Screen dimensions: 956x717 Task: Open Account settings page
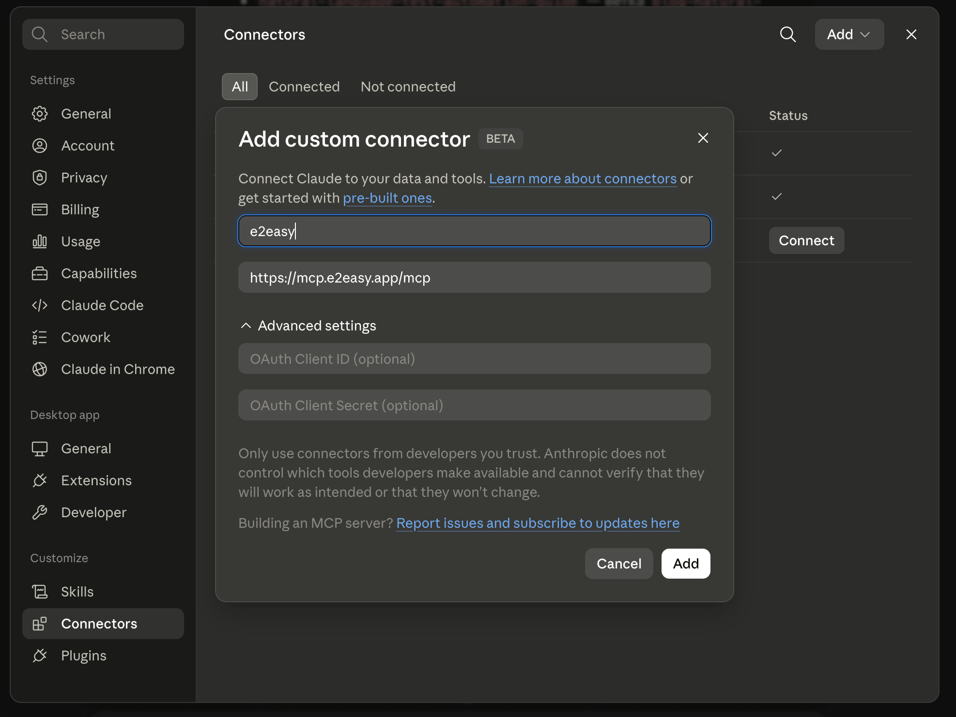click(x=103, y=146)
